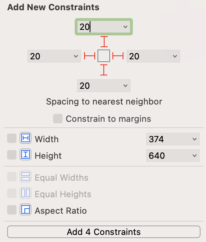Toggle the top spacing constraint strut
This screenshot has height=242, width=206.
[x=104, y=42]
